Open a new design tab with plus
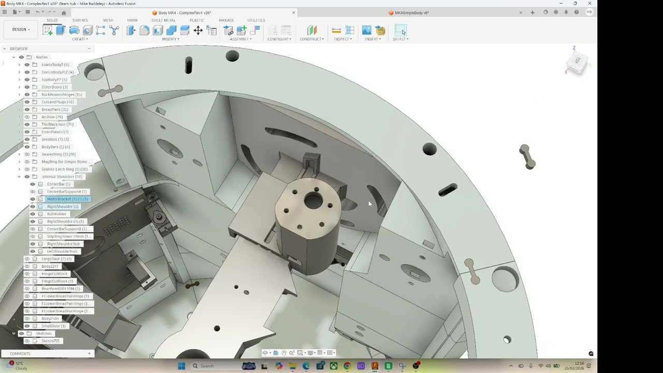This screenshot has height=373, width=663. (x=533, y=12)
